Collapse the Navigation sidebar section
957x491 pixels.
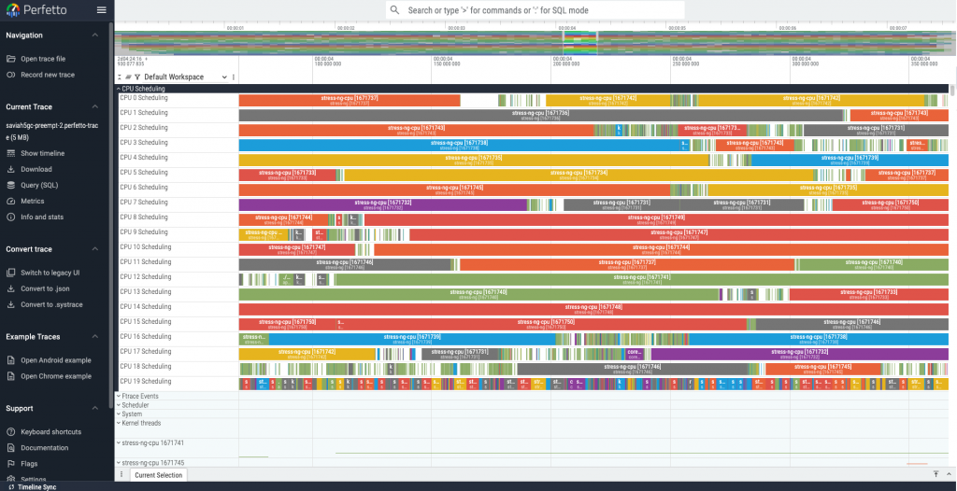pyautogui.click(x=95, y=35)
